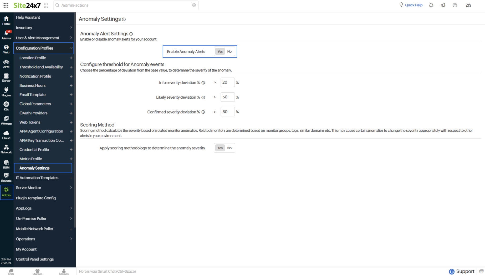The image size is (485, 275).
Task: Click the Likely severity deviation input
Action: (x=227, y=97)
